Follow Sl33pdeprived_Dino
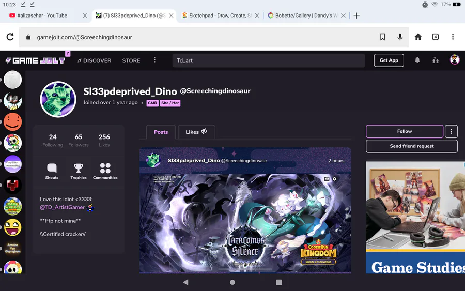This screenshot has width=465, height=291. 405,131
